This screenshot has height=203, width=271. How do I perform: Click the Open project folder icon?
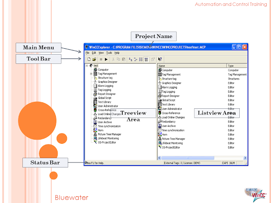(94, 59)
